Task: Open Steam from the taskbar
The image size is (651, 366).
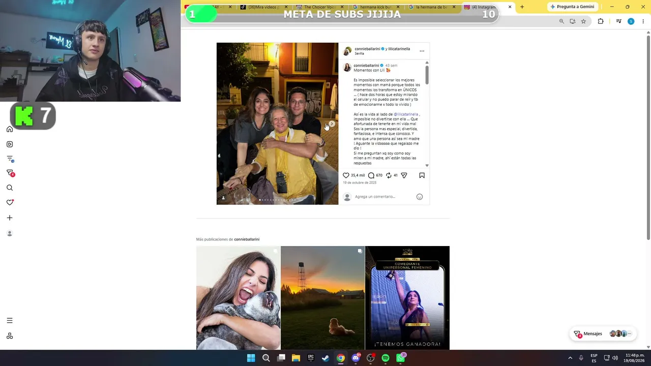Action: tap(325, 358)
